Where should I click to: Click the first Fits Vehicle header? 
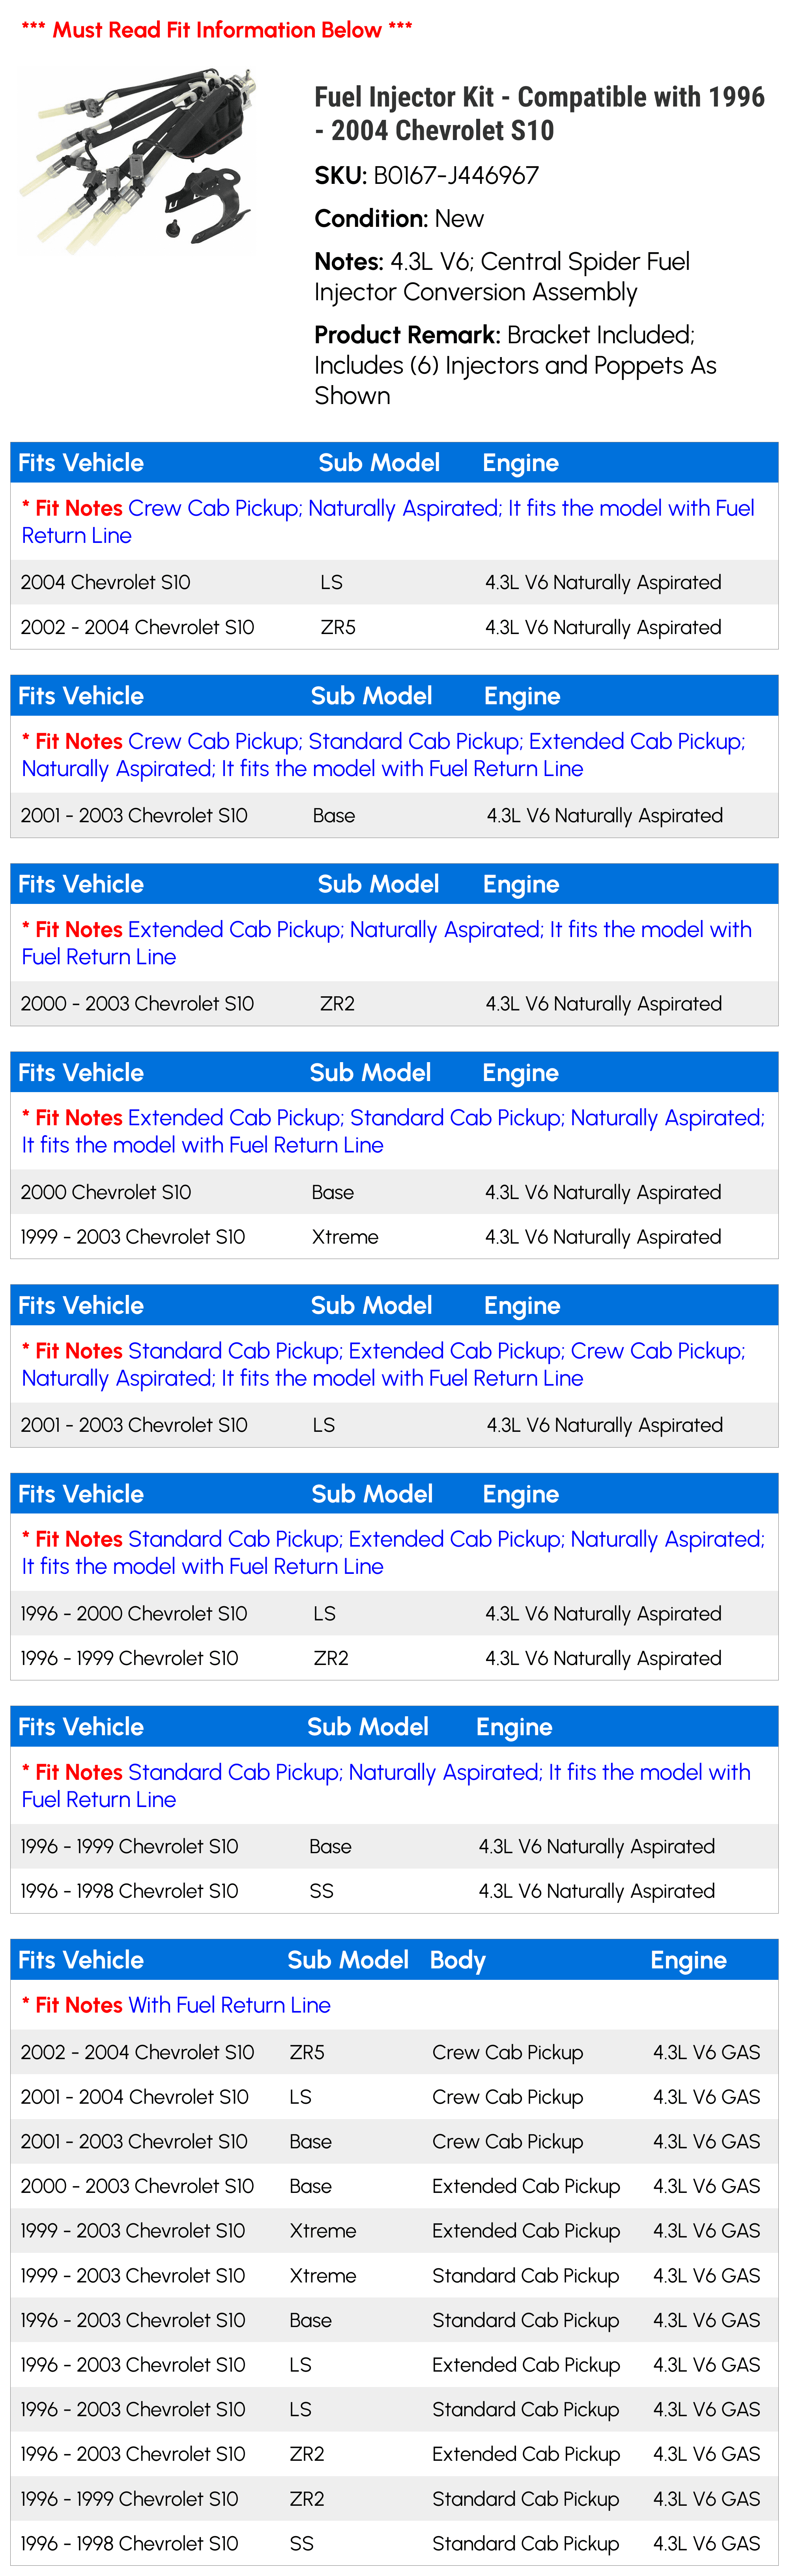[81, 463]
